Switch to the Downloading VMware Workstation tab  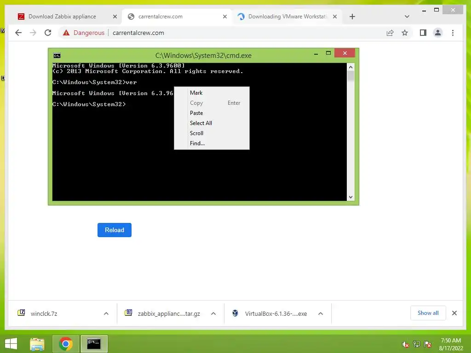pyautogui.click(x=287, y=17)
